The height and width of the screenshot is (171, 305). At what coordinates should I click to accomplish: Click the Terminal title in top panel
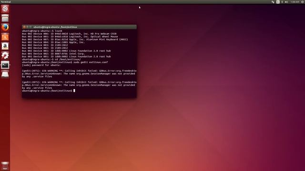pos(6,2)
